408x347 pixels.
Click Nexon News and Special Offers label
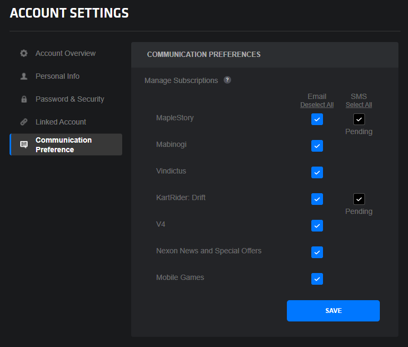click(x=209, y=251)
